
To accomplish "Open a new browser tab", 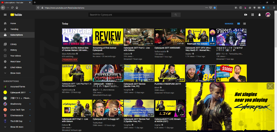I will (35, 2).
